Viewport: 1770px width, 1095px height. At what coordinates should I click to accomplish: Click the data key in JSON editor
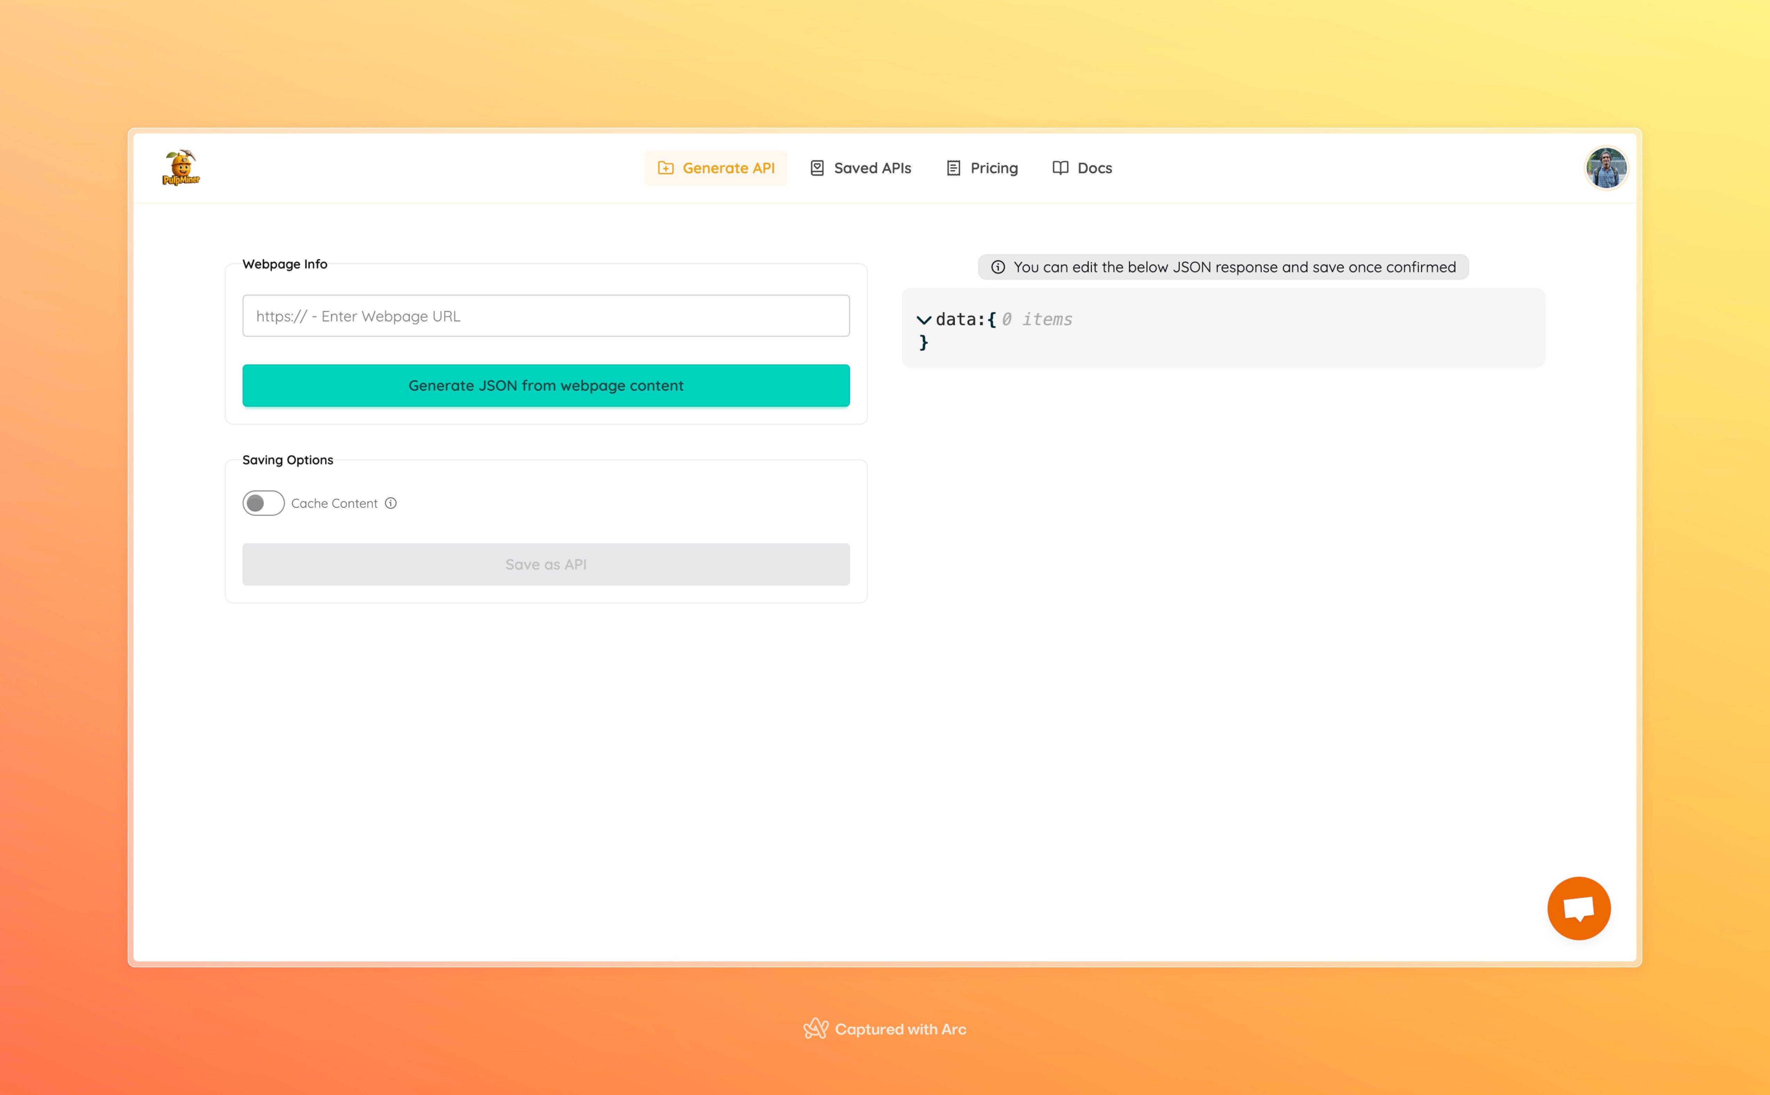point(955,319)
